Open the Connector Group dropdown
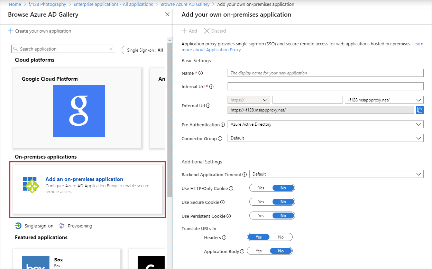The height and width of the screenshot is (269, 432). tap(325, 138)
